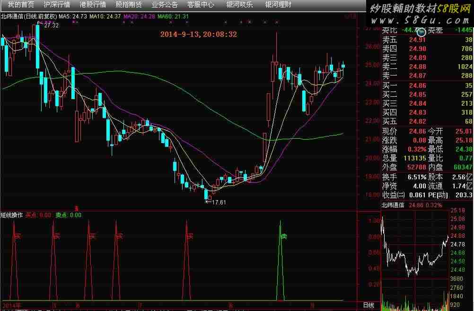Select the 卖三 24.89 ask row
Image resolution: width=474 pixels, height=311 pixels.
coord(427,58)
